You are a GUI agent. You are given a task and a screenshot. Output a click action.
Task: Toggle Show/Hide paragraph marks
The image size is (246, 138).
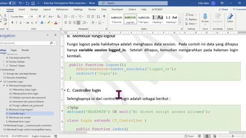[x=104, y=16]
